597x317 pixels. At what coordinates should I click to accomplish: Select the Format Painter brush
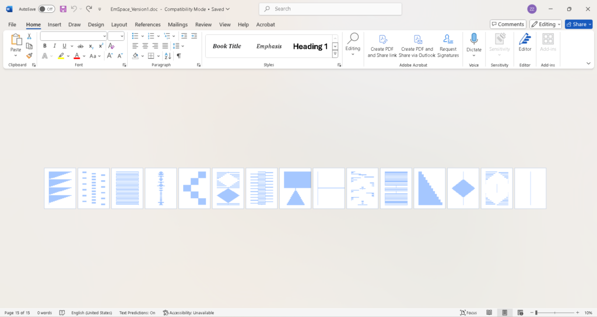[29, 55]
